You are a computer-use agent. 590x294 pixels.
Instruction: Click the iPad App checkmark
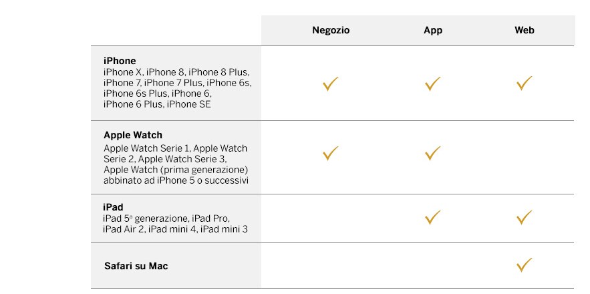433,217
